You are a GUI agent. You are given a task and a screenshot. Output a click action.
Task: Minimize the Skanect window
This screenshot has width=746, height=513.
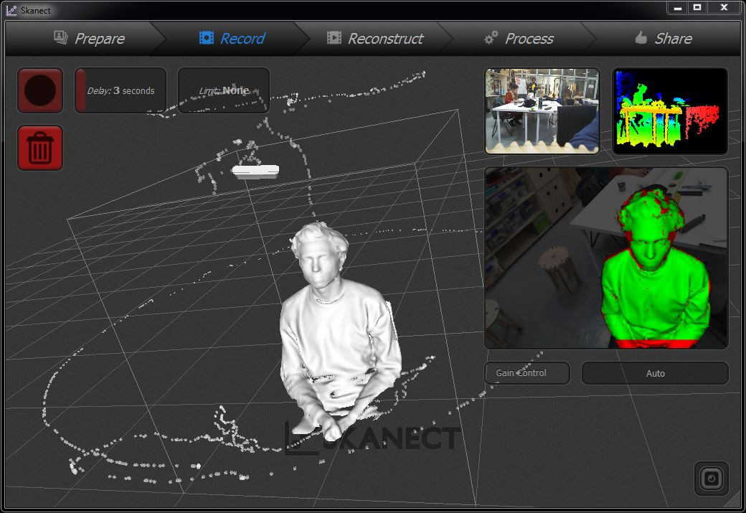pos(678,8)
